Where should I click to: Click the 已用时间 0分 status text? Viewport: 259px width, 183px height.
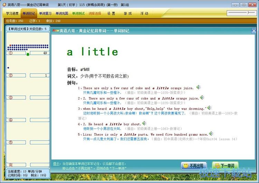pos(18,175)
